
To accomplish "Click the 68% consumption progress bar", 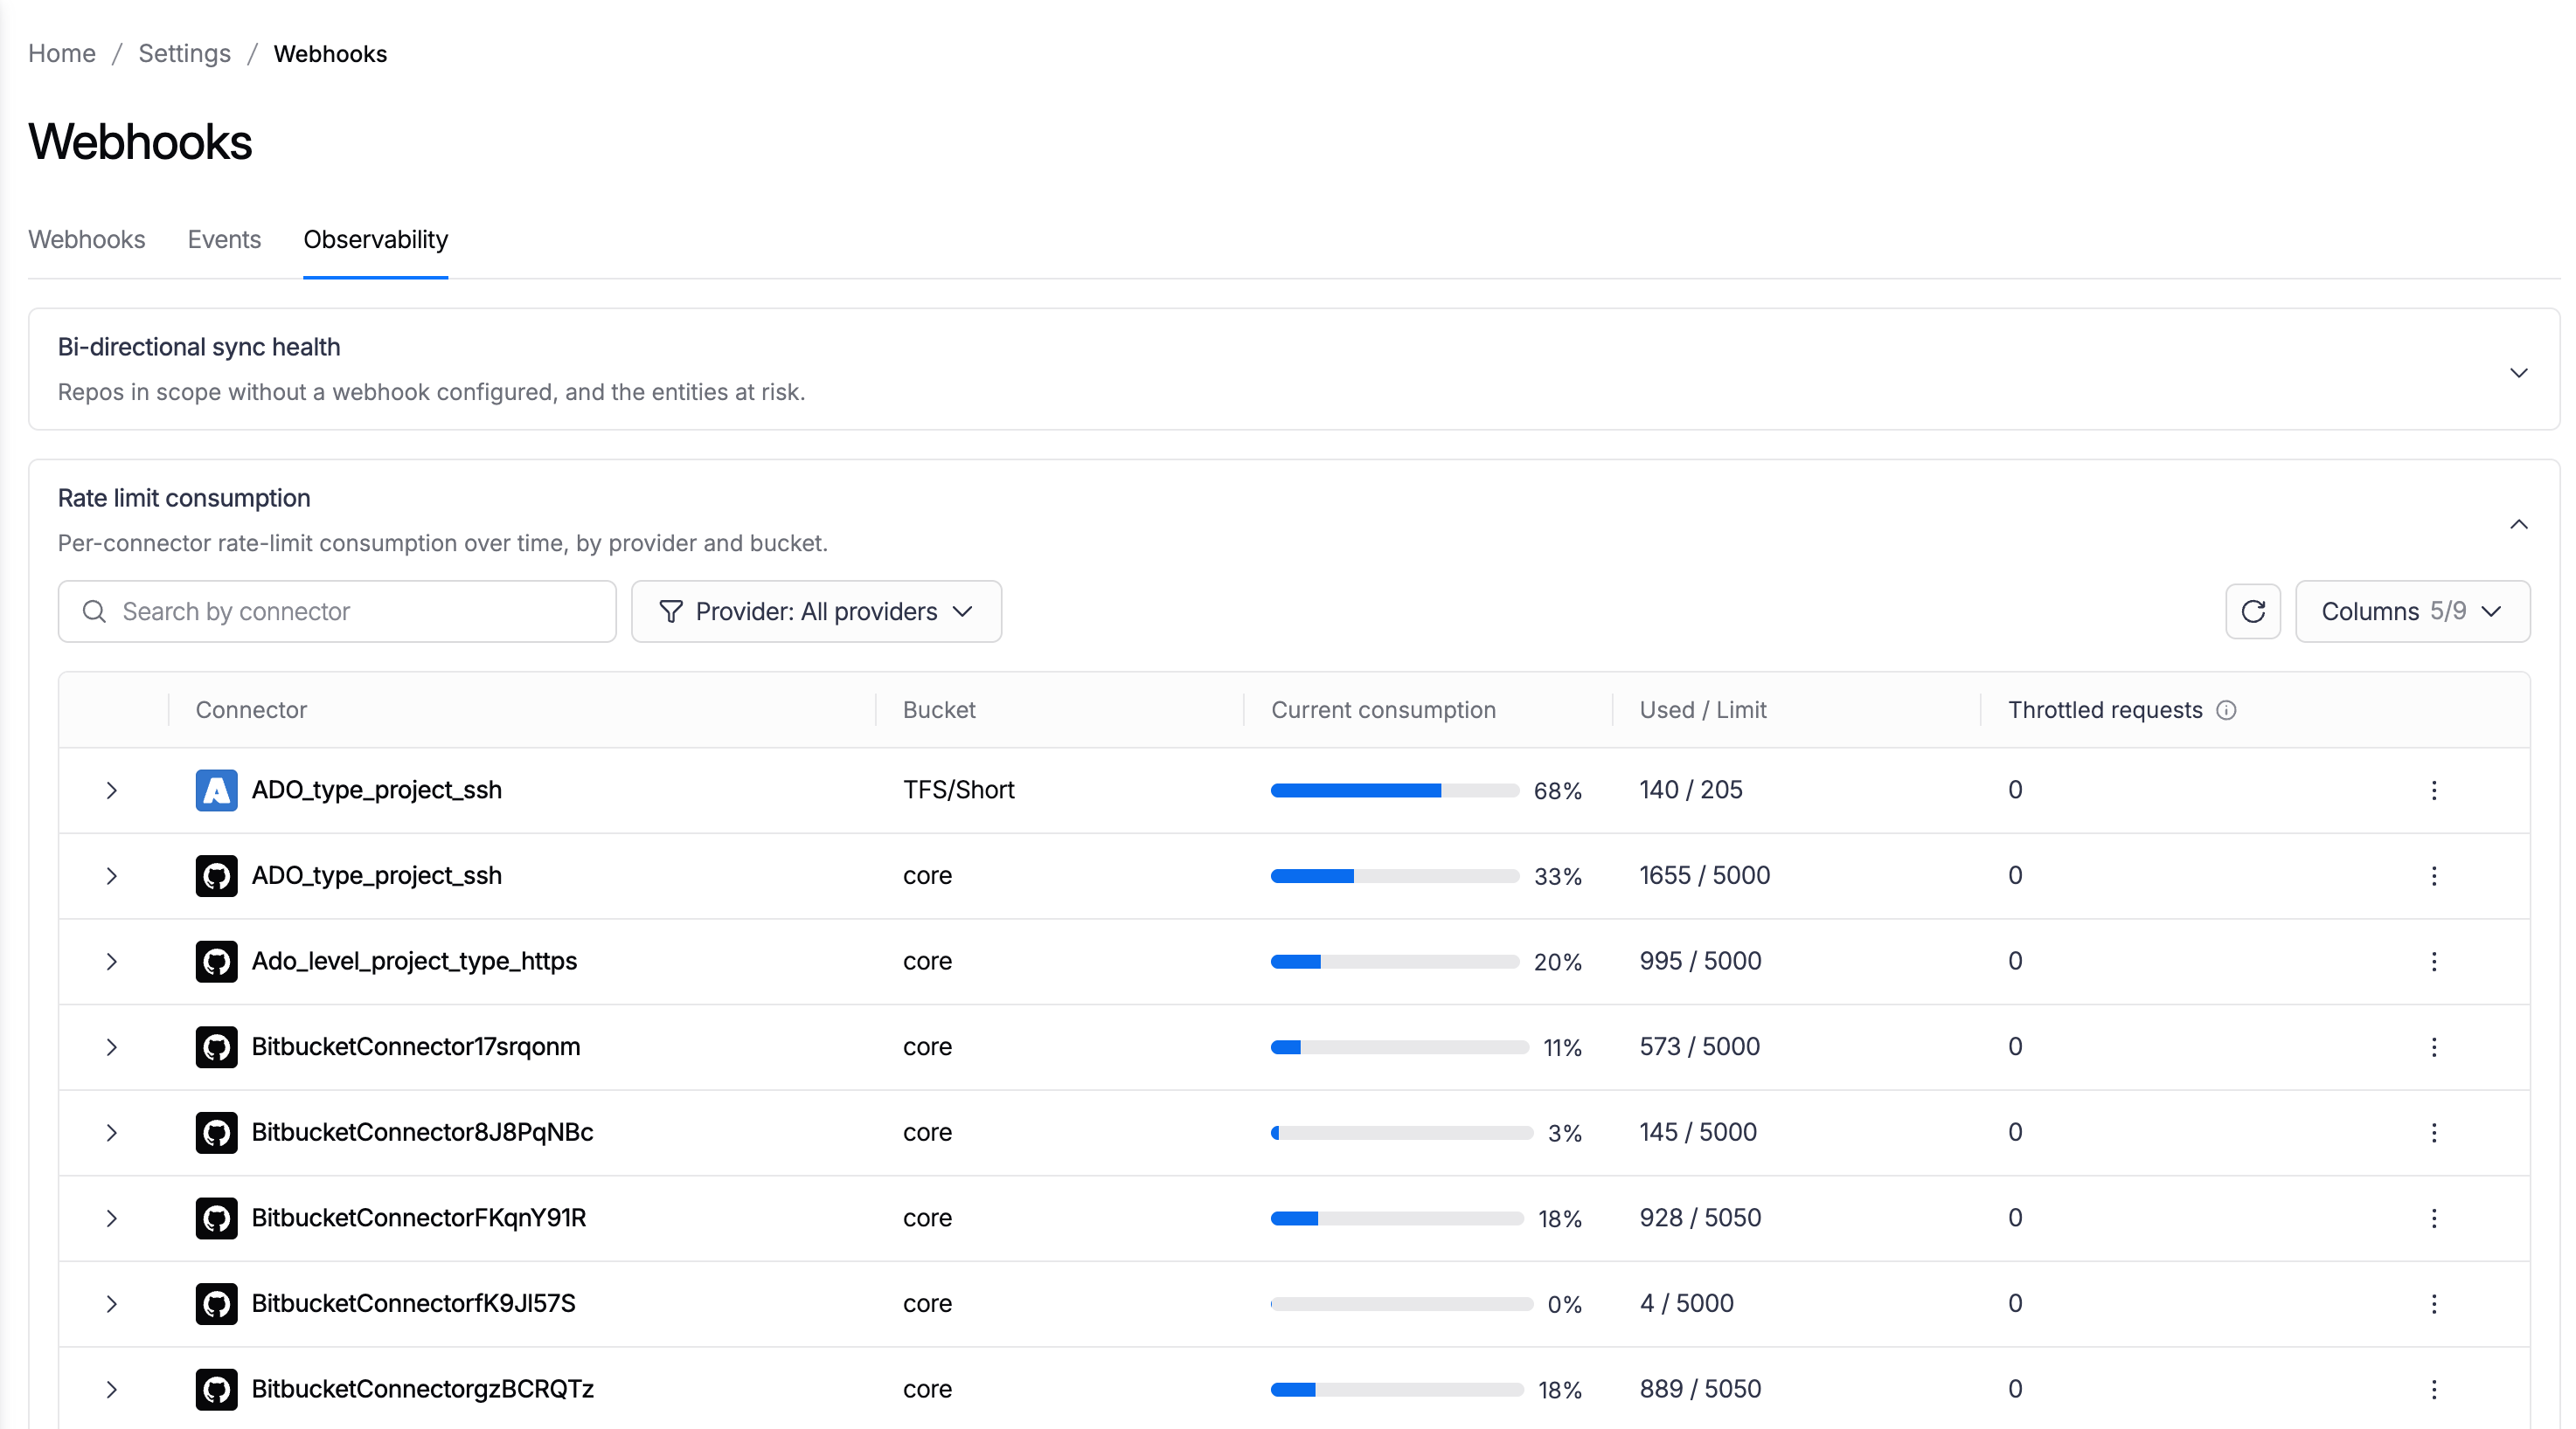I will pos(1395,790).
